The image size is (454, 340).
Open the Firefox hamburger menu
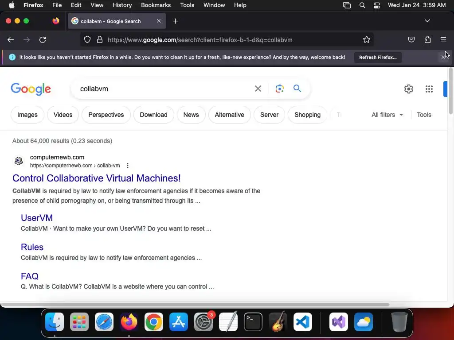[x=443, y=39]
